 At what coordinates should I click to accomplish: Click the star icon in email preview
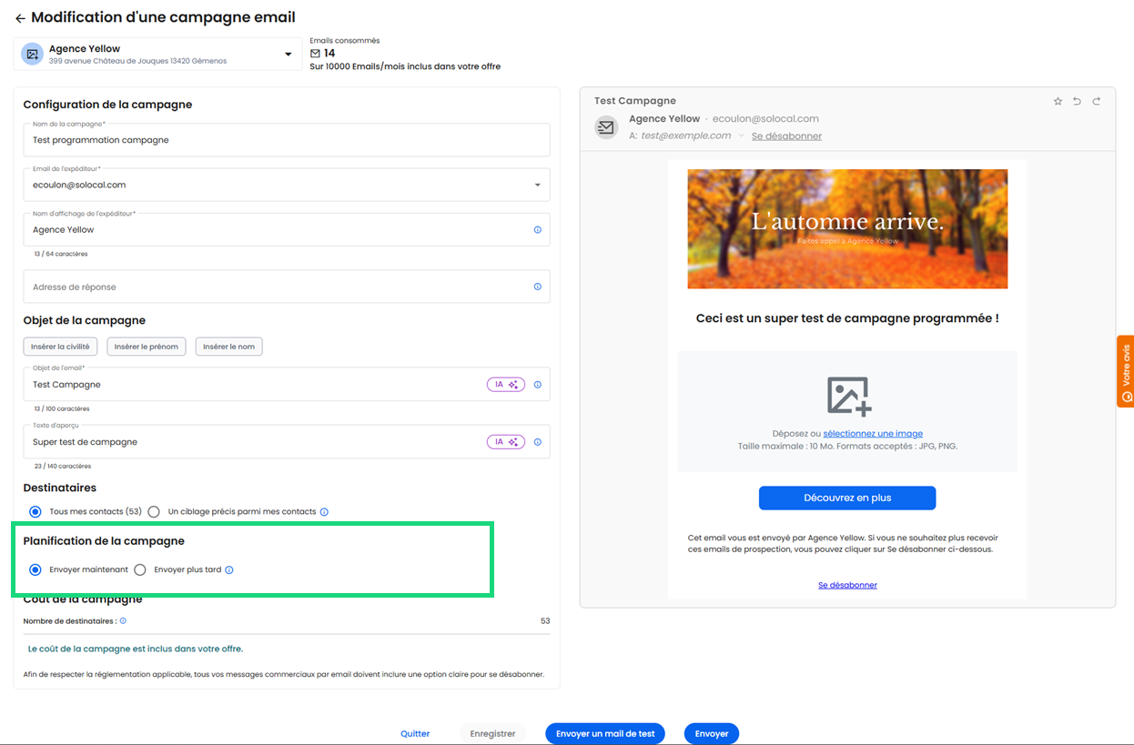coord(1058,101)
